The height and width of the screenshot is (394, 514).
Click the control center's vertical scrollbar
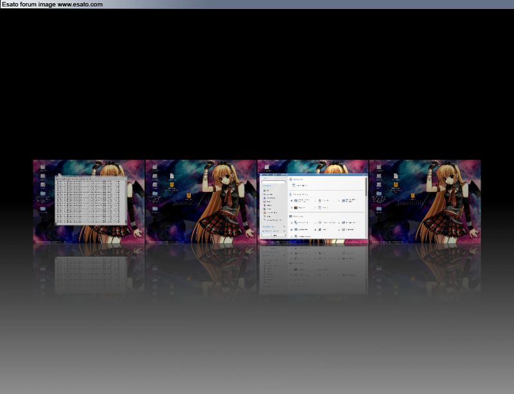pyautogui.click(x=366, y=186)
